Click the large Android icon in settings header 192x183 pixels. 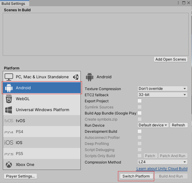[x=90, y=77]
